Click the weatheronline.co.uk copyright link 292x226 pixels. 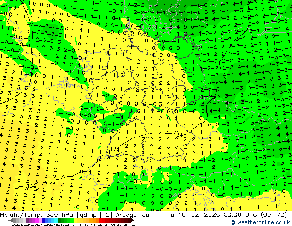260,222
